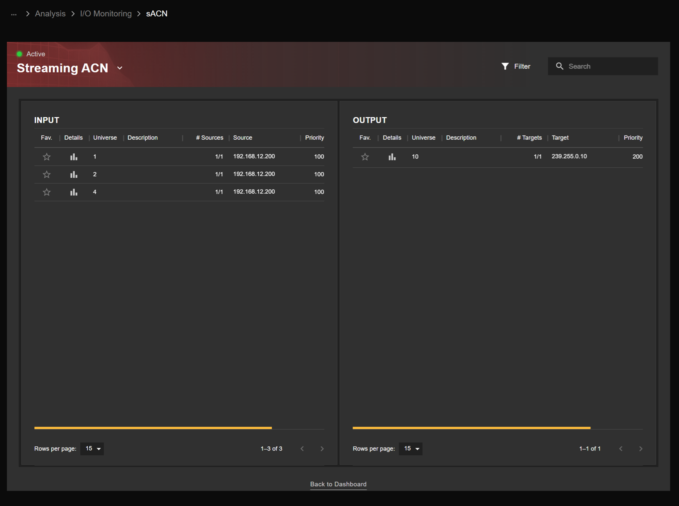The height and width of the screenshot is (506, 679).
Task: Sort INPUT table by # Sources column
Action: (210, 138)
